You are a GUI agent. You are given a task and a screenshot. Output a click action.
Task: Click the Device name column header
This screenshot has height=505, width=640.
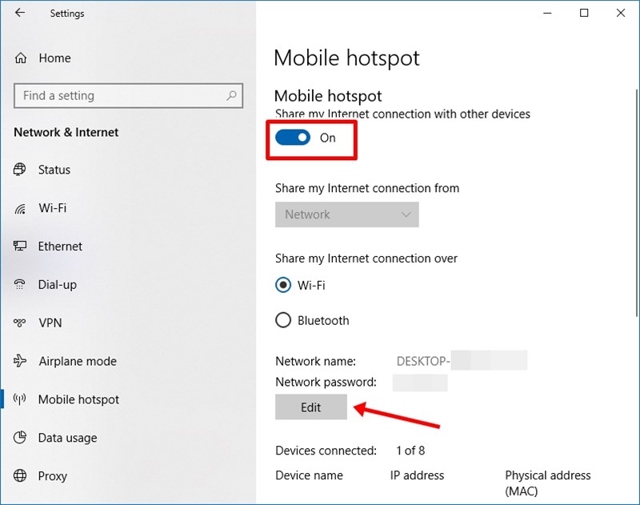coord(309,475)
